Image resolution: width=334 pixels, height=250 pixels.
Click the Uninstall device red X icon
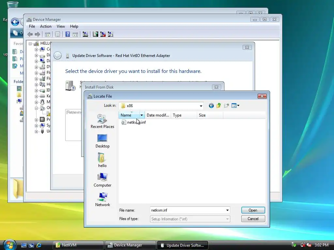tap(103, 34)
